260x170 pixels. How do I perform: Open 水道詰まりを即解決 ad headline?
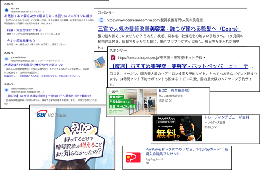click(34, 65)
